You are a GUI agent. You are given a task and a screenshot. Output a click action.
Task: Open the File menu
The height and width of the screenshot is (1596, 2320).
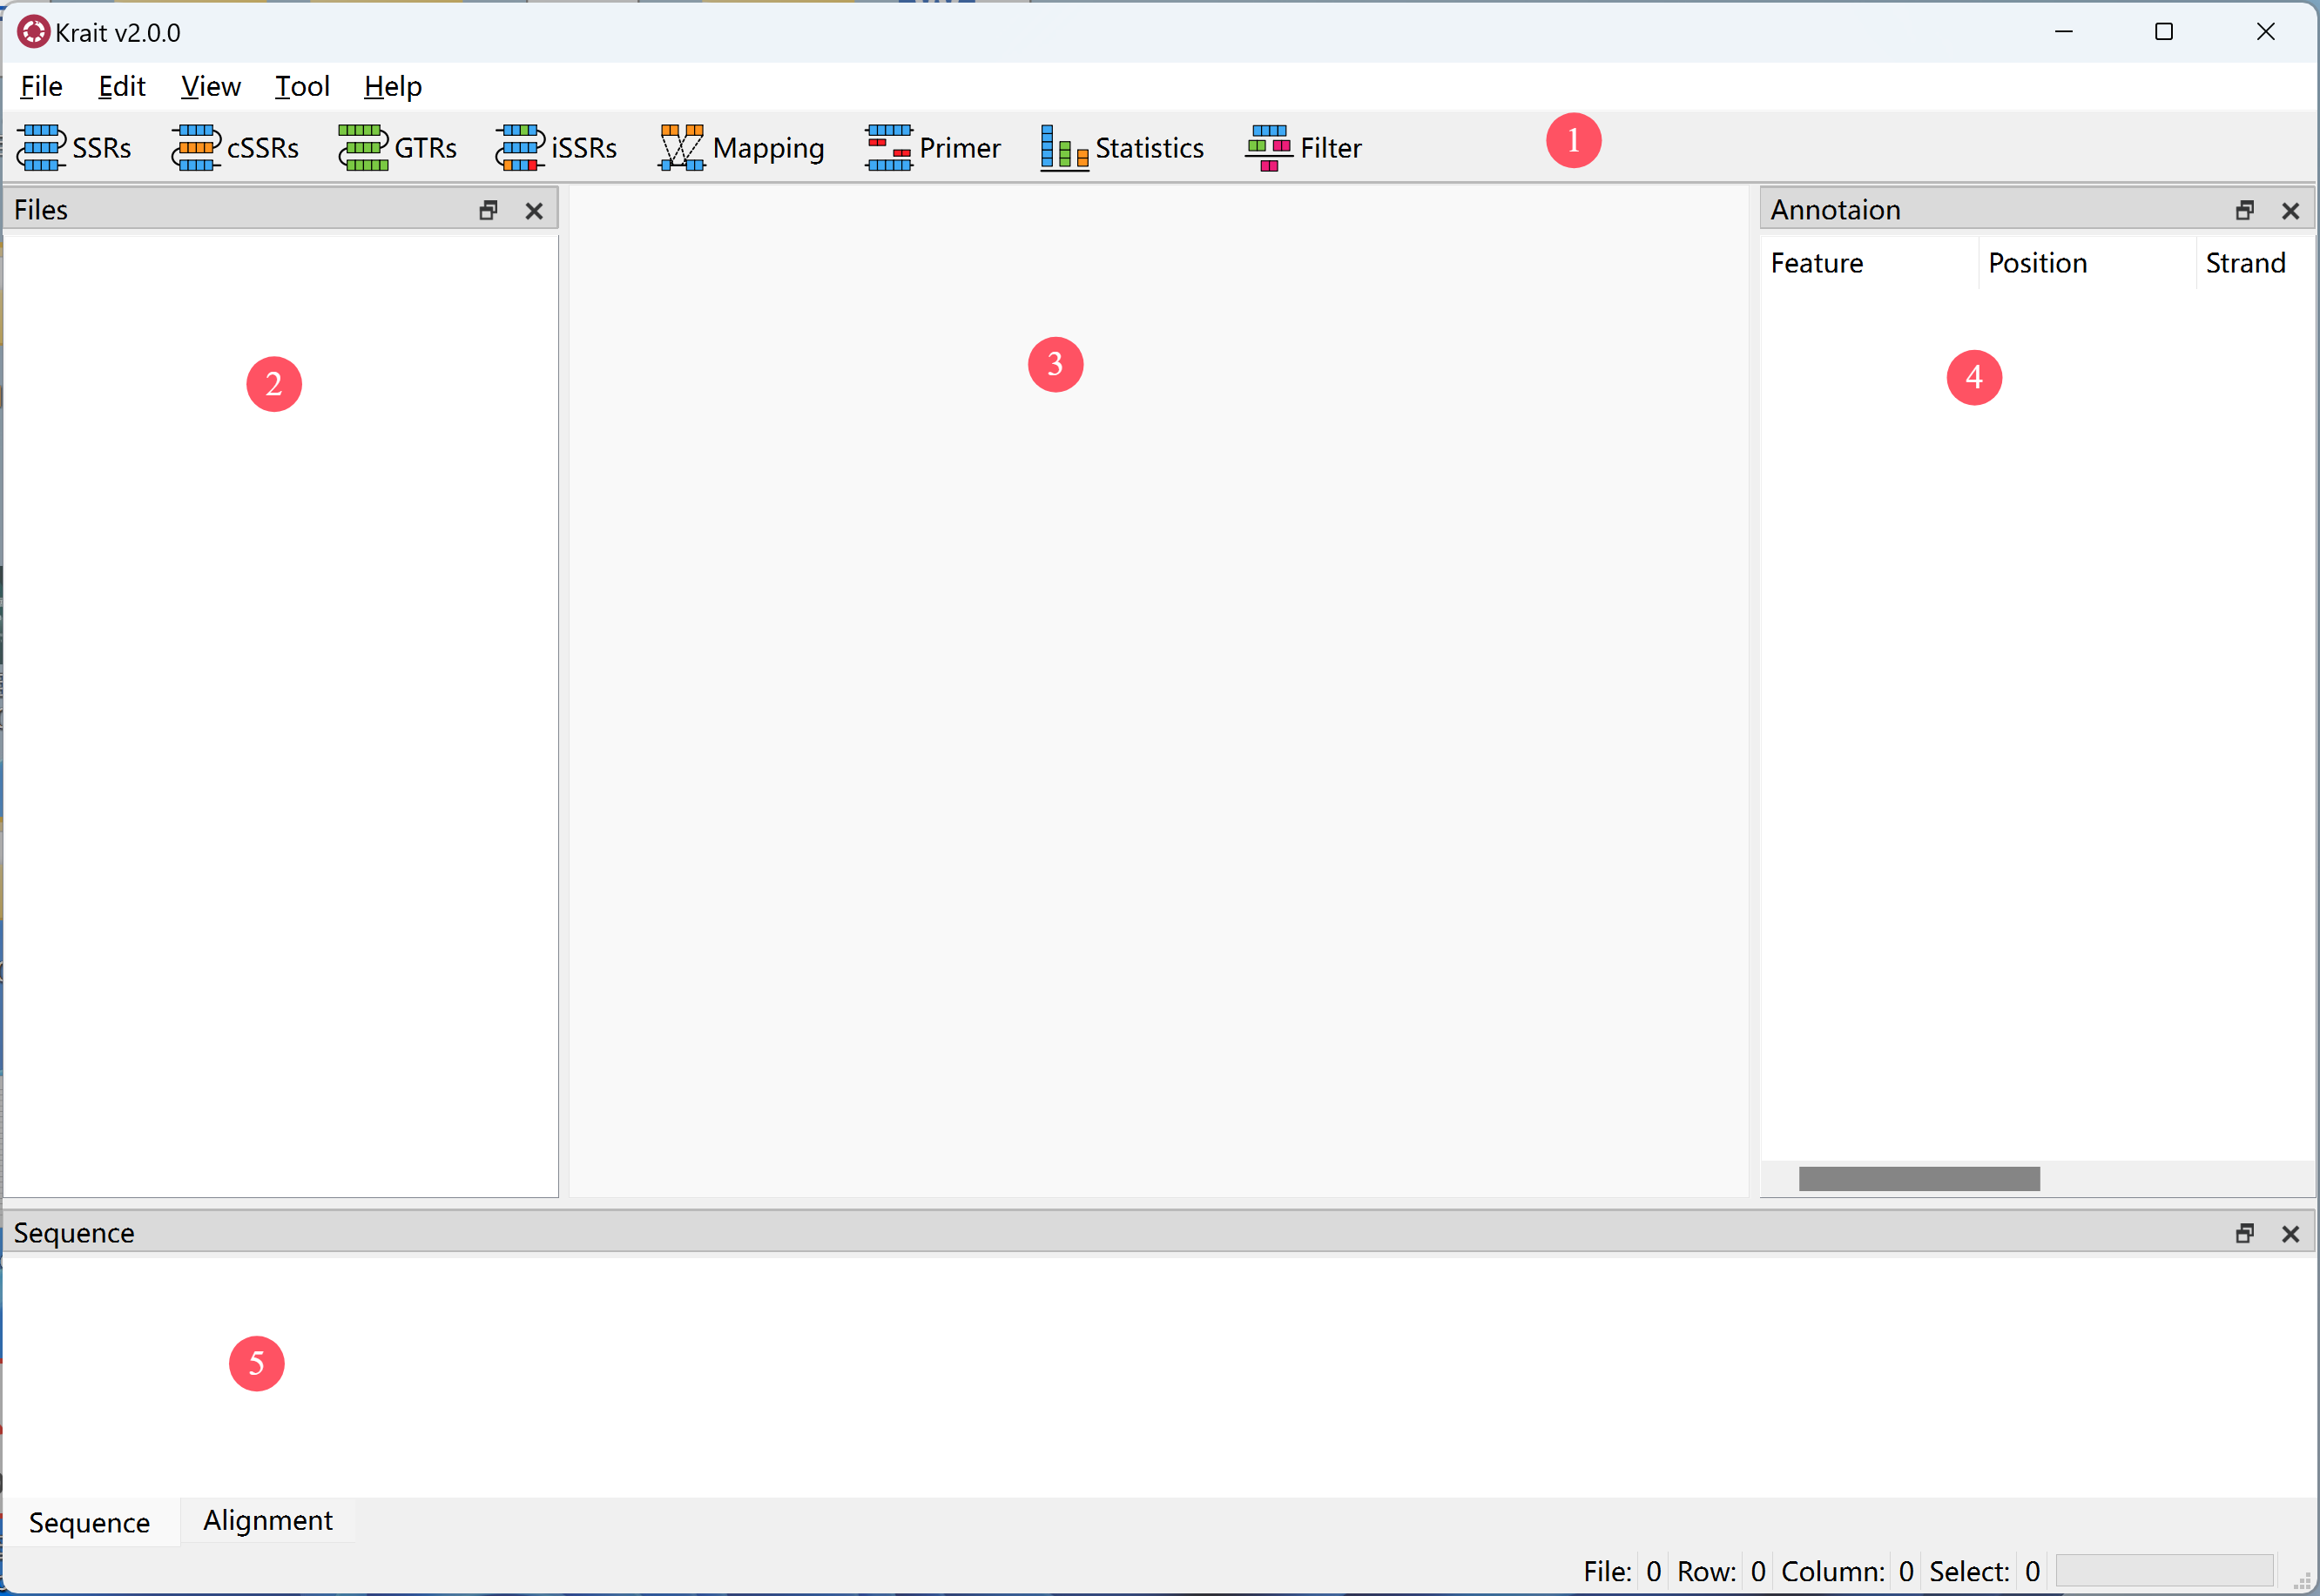point(41,86)
